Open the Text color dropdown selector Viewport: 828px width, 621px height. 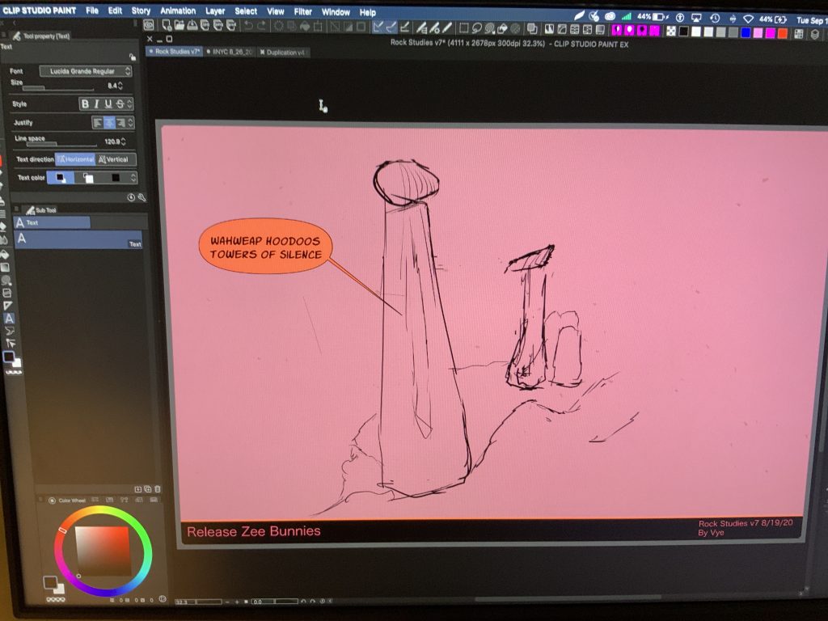133,176
